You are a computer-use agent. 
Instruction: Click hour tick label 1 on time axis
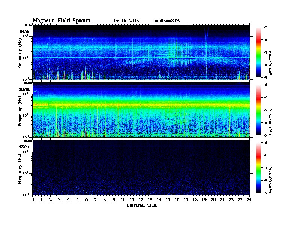click(x=42, y=199)
